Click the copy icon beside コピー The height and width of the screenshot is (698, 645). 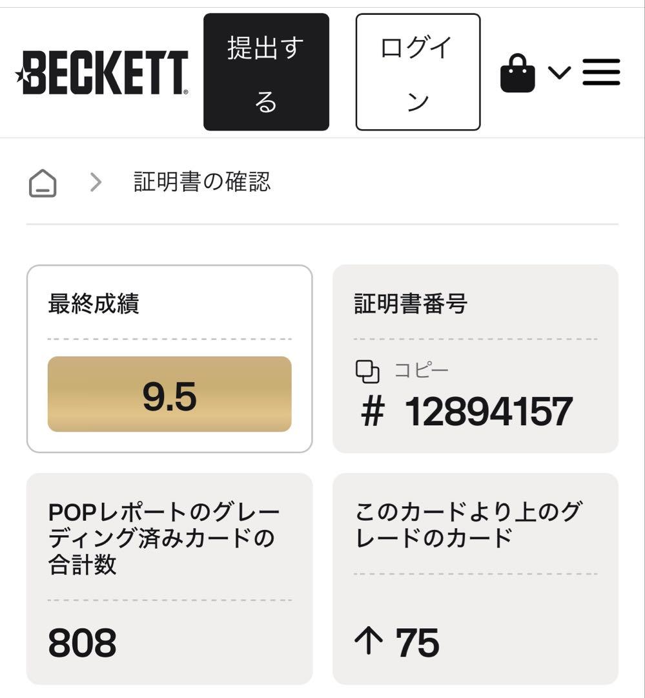click(x=367, y=371)
